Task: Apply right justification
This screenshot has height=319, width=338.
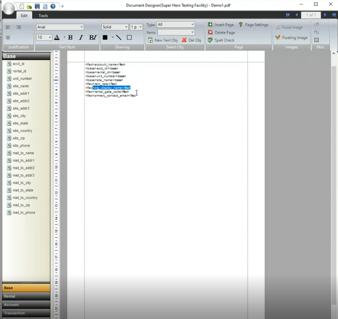Action: (x=19, y=27)
